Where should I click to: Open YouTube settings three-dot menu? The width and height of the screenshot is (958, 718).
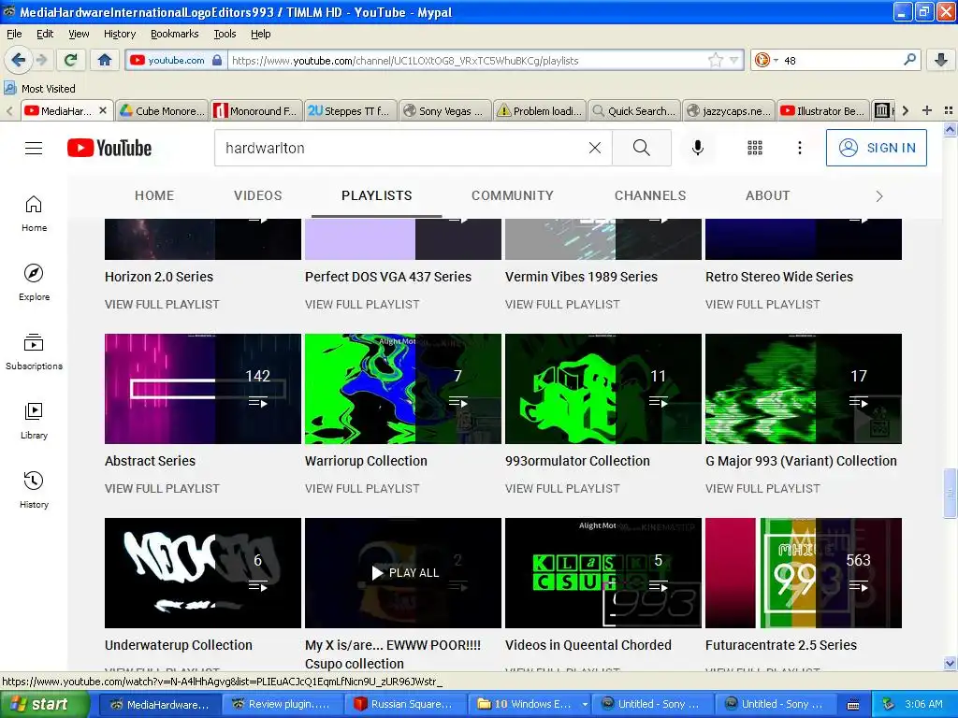pyautogui.click(x=800, y=148)
